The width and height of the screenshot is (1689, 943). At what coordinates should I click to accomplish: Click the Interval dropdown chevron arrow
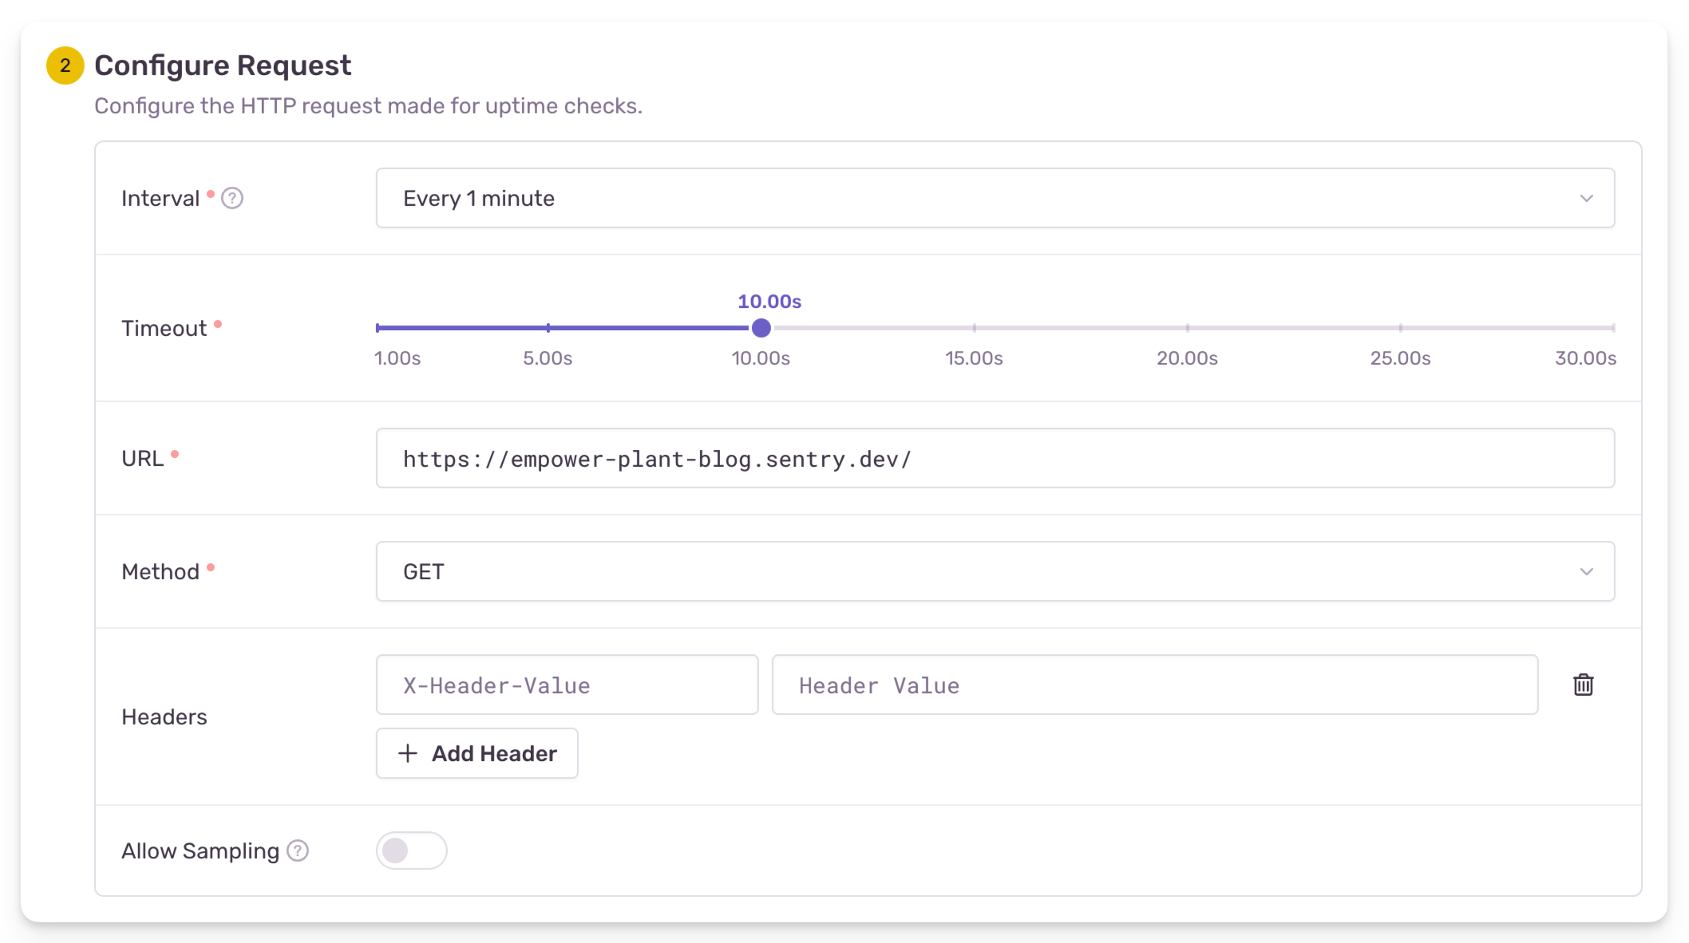(x=1586, y=198)
